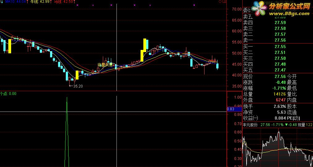Click the 外盘 6247 value in red
313x167 pixels.
pos(281,100)
